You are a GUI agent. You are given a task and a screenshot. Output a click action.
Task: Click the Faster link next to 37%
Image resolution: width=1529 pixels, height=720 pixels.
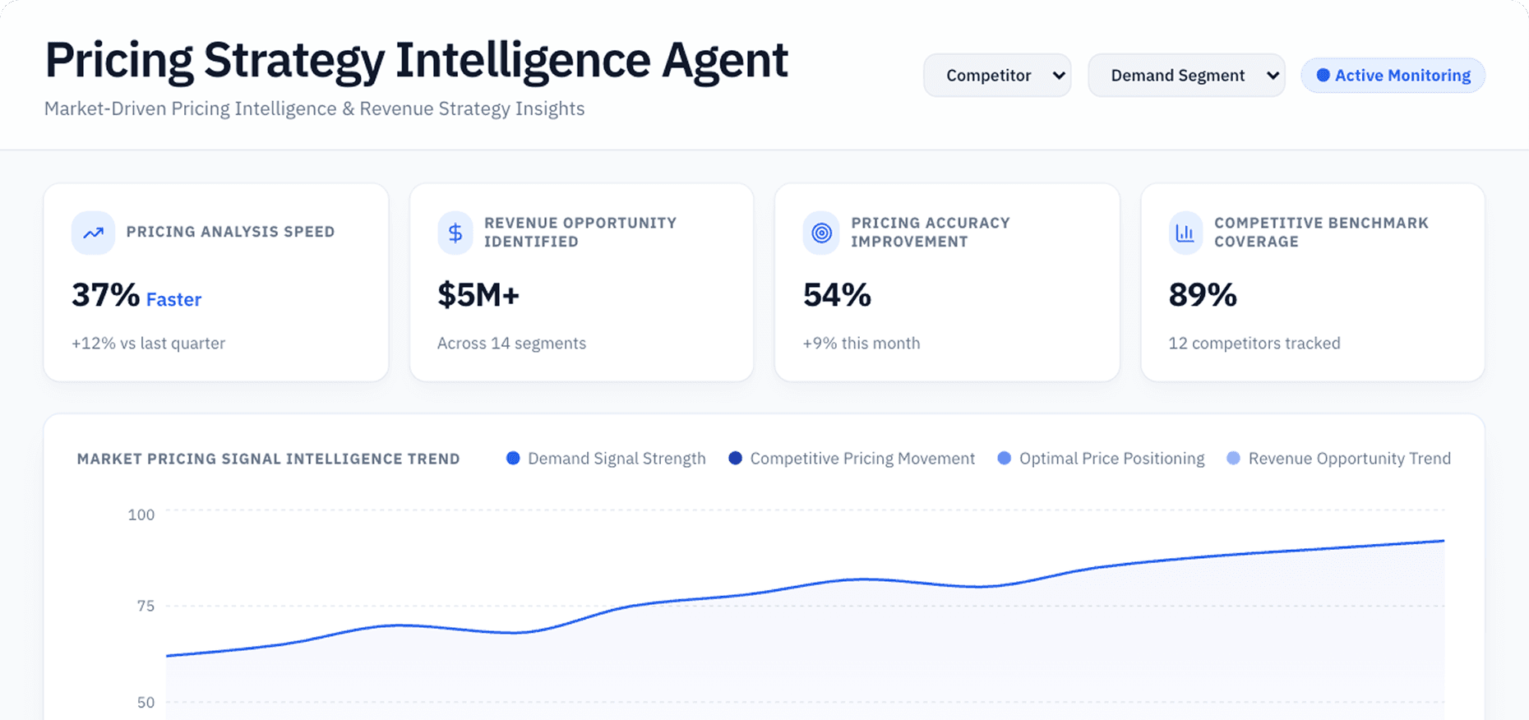tap(173, 299)
